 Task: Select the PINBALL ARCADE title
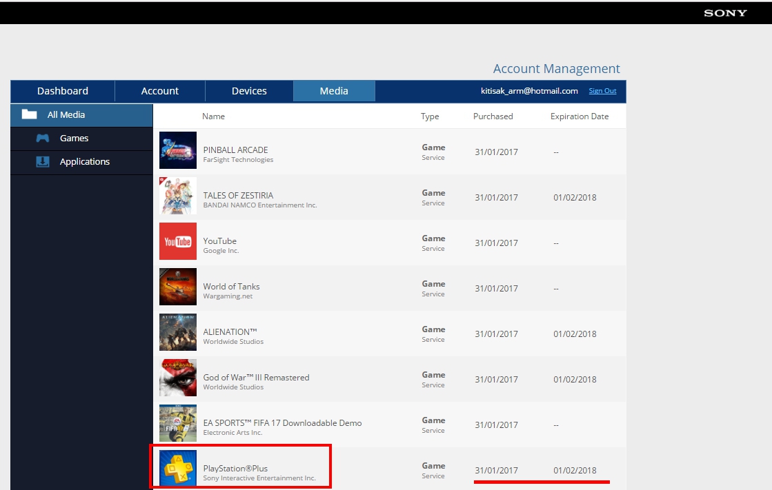coord(235,150)
